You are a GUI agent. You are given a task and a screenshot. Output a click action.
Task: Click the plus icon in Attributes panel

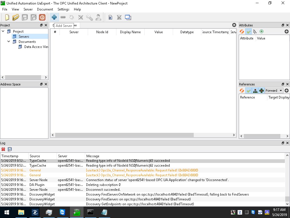(287, 32)
